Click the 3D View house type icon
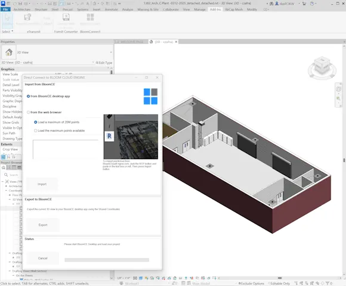 pos(9,52)
